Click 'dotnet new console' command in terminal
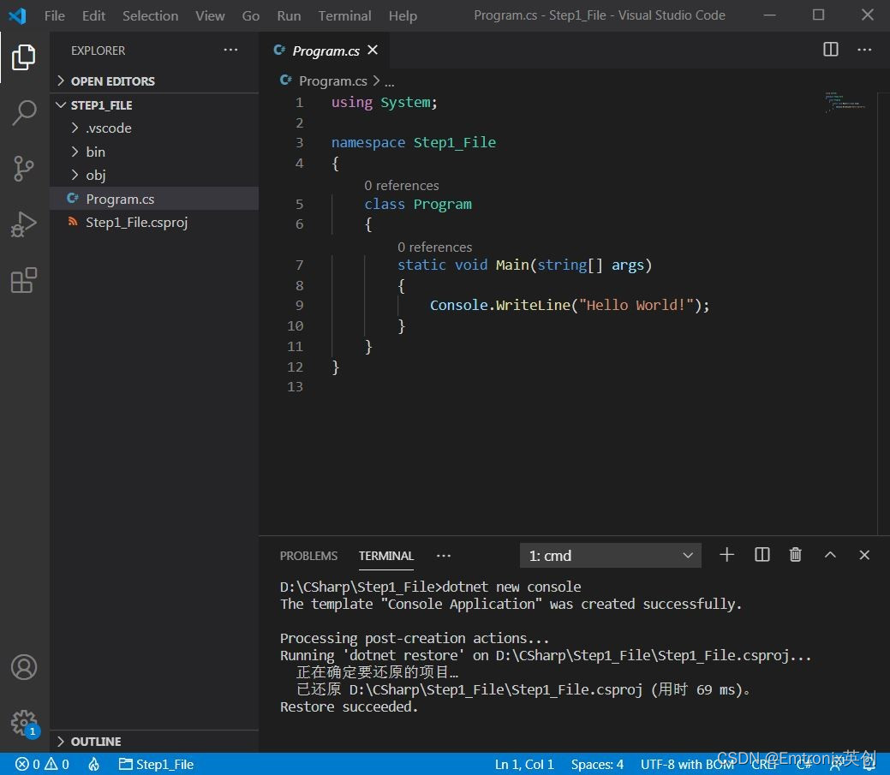This screenshot has width=890, height=775. [x=511, y=587]
